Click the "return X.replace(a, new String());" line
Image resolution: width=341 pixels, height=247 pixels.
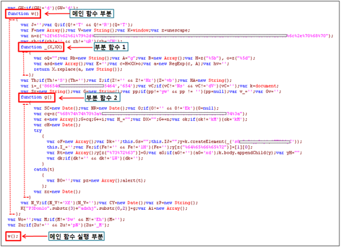pyautogui.click(x=78, y=69)
